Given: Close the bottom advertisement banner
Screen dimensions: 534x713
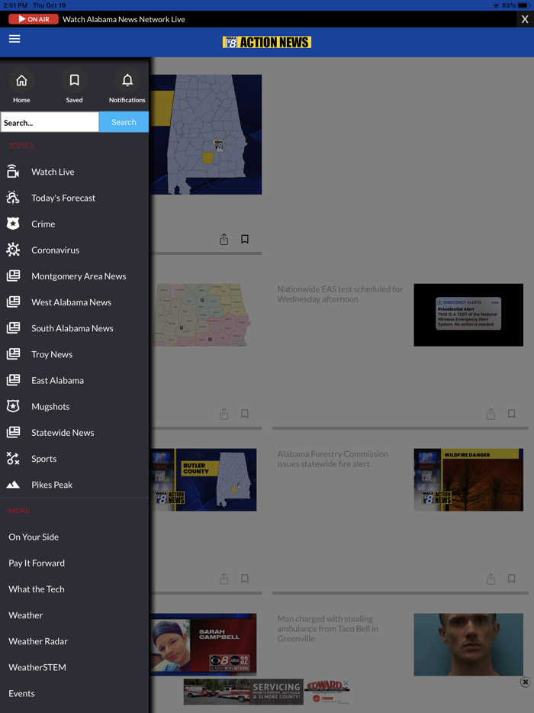Looking at the screenshot, I should [526, 682].
